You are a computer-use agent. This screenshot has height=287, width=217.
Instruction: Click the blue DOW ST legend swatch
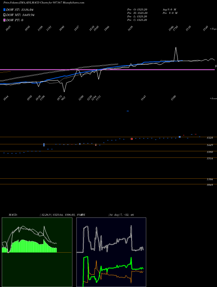tap(4, 10)
